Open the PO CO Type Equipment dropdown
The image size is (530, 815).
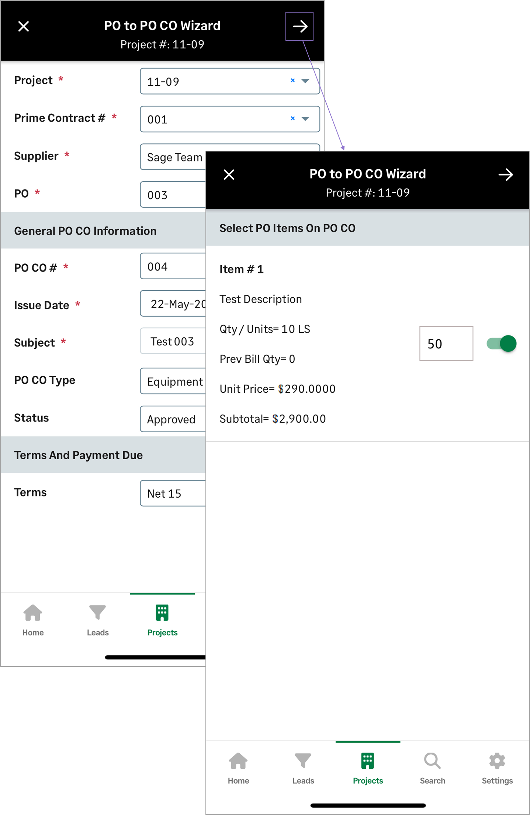173,381
